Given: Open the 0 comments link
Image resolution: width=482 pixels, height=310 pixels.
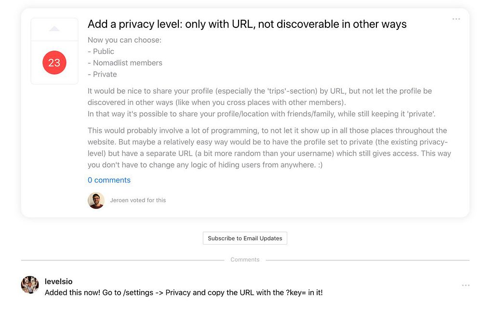Looking at the screenshot, I should click(x=109, y=180).
